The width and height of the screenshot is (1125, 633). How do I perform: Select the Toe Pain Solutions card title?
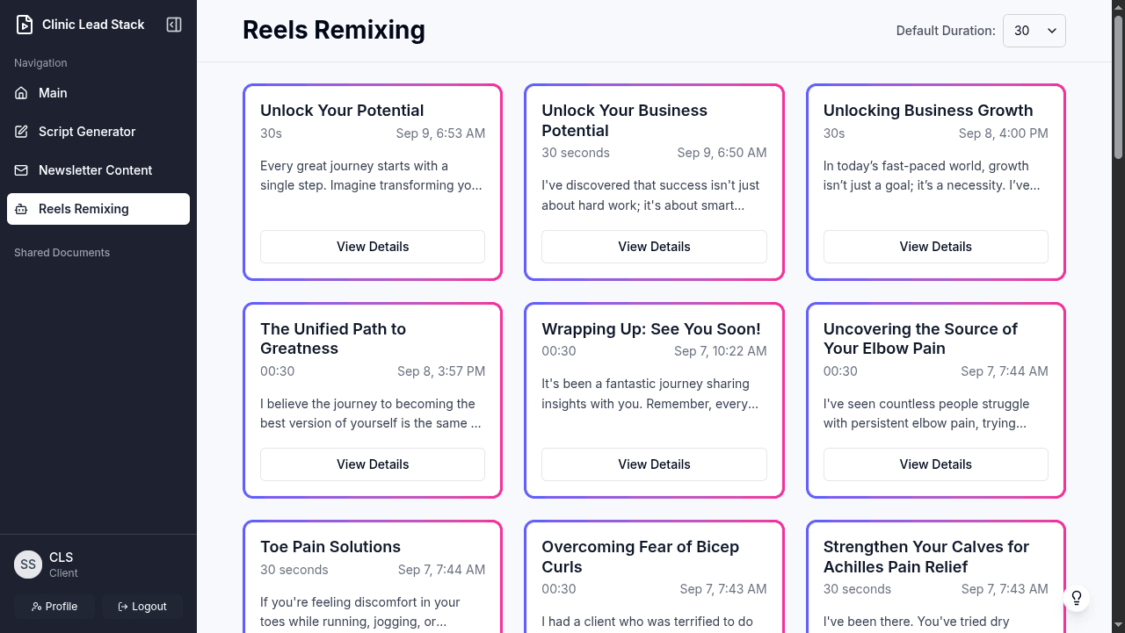click(330, 547)
